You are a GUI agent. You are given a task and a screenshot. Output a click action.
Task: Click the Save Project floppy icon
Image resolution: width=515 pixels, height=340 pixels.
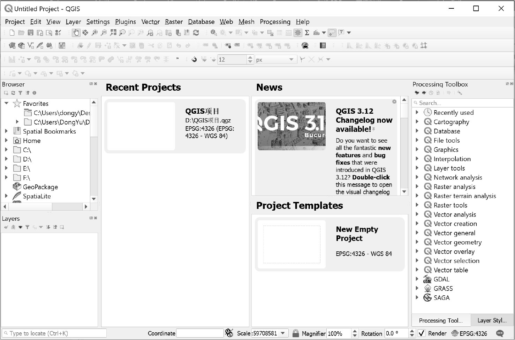[x=31, y=33]
